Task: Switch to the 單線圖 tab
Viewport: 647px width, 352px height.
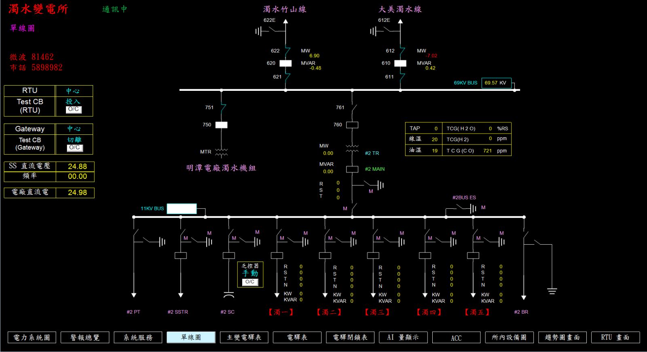Action: coord(191,337)
